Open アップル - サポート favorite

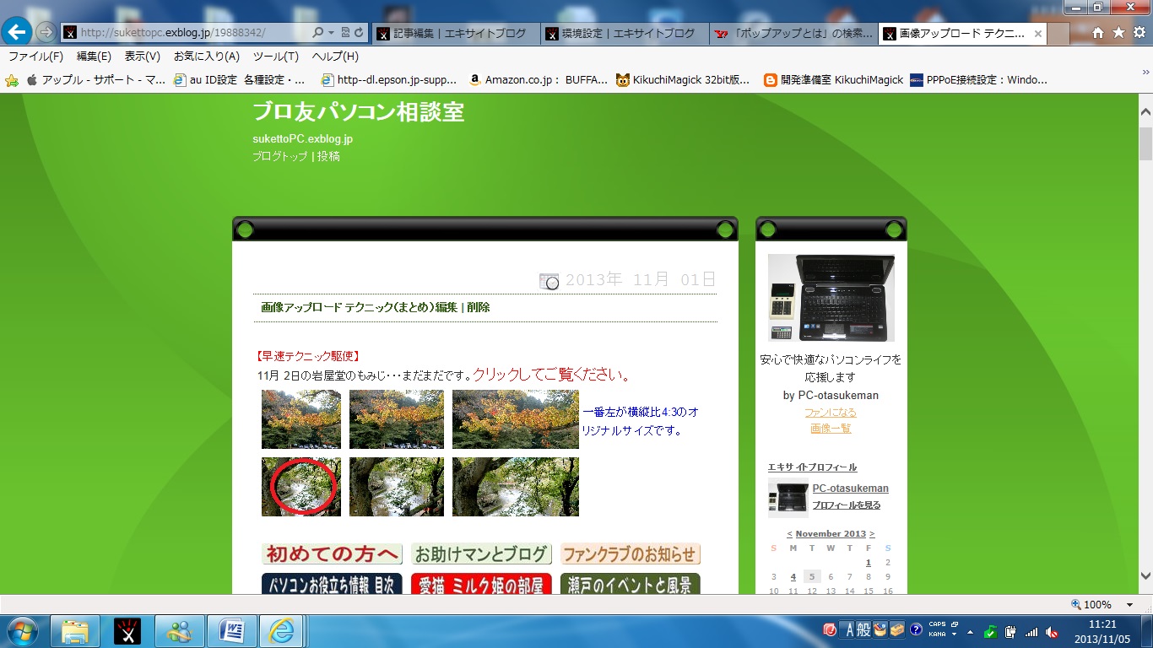[x=96, y=80]
